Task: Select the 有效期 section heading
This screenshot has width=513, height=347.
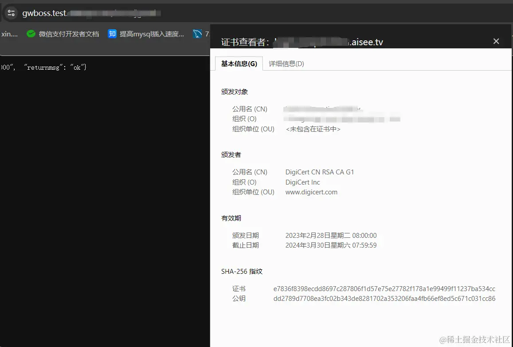Action: coord(231,218)
